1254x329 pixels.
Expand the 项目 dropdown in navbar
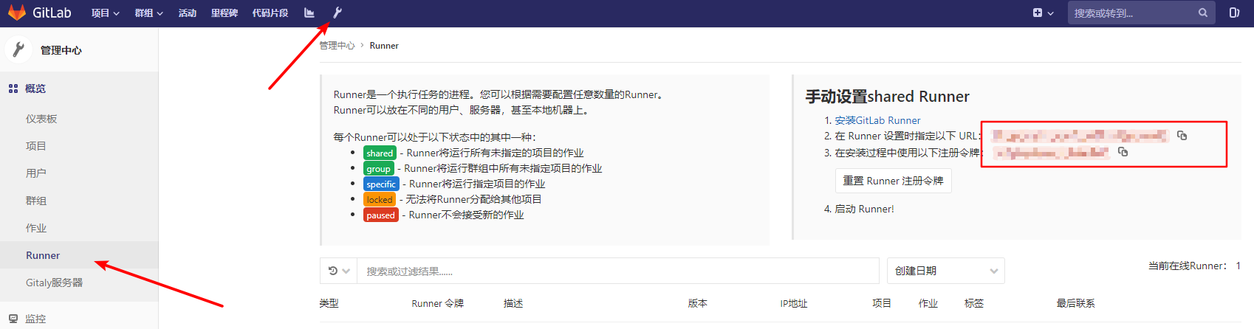point(105,13)
